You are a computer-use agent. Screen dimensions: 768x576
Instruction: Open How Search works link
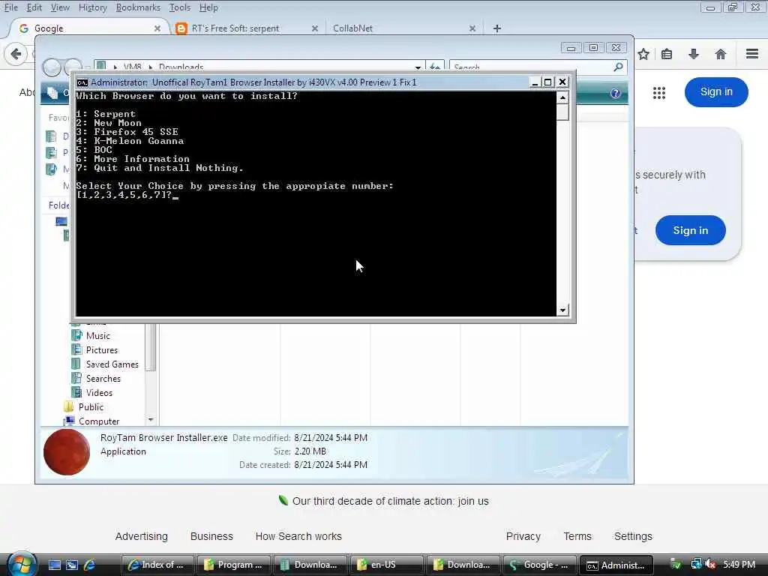tap(298, 536)
